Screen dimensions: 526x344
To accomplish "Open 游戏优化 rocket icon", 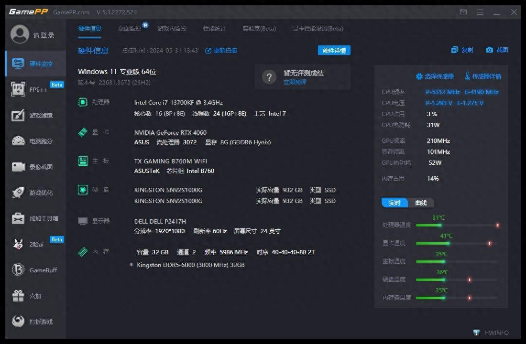I will point(18,193).
